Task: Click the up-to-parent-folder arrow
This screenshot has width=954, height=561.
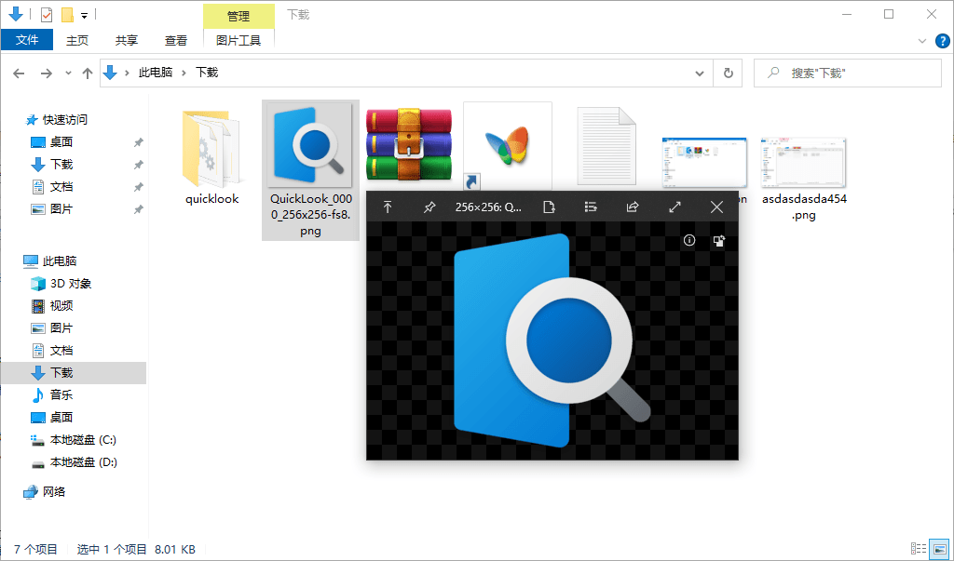Action: tap(88, 73)
